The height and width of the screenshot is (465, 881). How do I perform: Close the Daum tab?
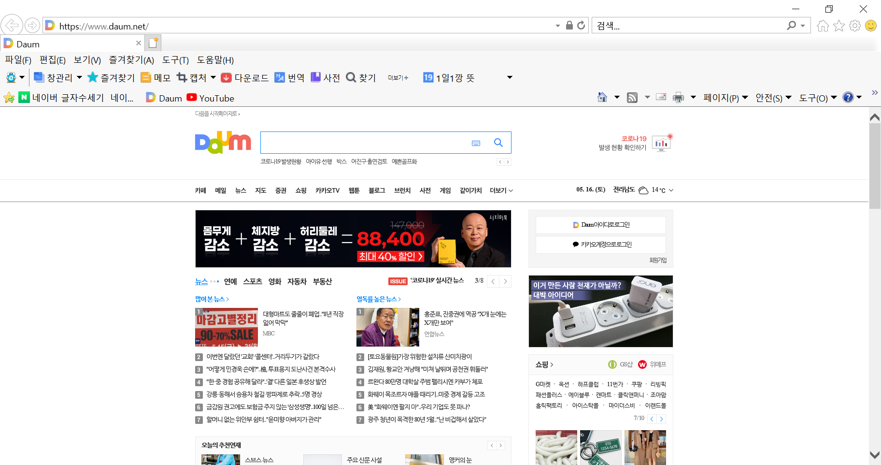[139, 43]
